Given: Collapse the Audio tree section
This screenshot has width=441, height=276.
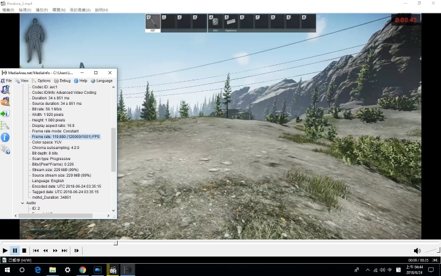Looking at the screenshot, I should click(x=23, y=203).
